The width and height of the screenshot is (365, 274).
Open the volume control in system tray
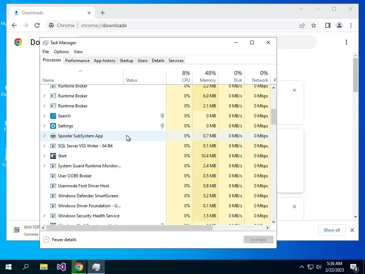[319, 267]
